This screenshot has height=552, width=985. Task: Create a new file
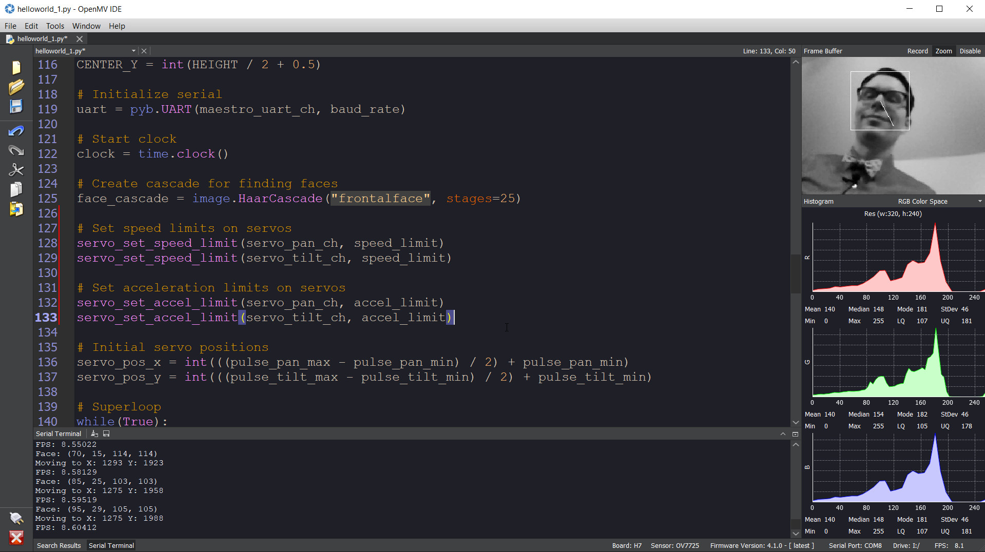16,67
